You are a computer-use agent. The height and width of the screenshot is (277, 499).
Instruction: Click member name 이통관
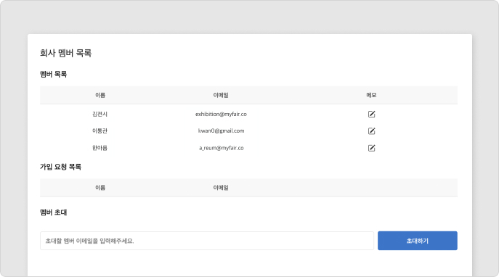pos(100,131)
